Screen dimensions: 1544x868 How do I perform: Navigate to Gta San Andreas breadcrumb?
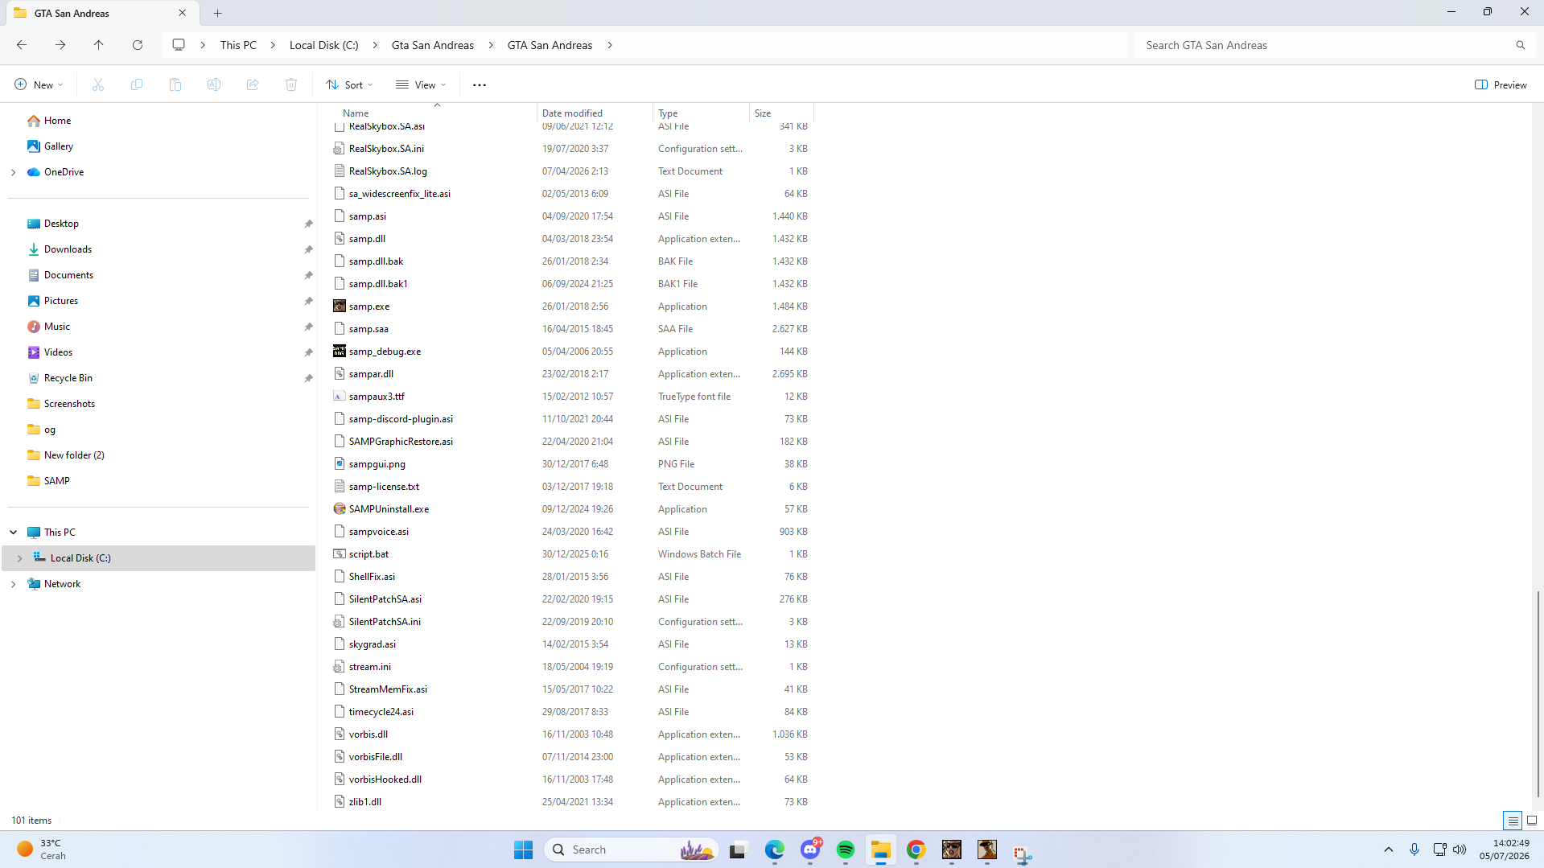click(433, 45)
